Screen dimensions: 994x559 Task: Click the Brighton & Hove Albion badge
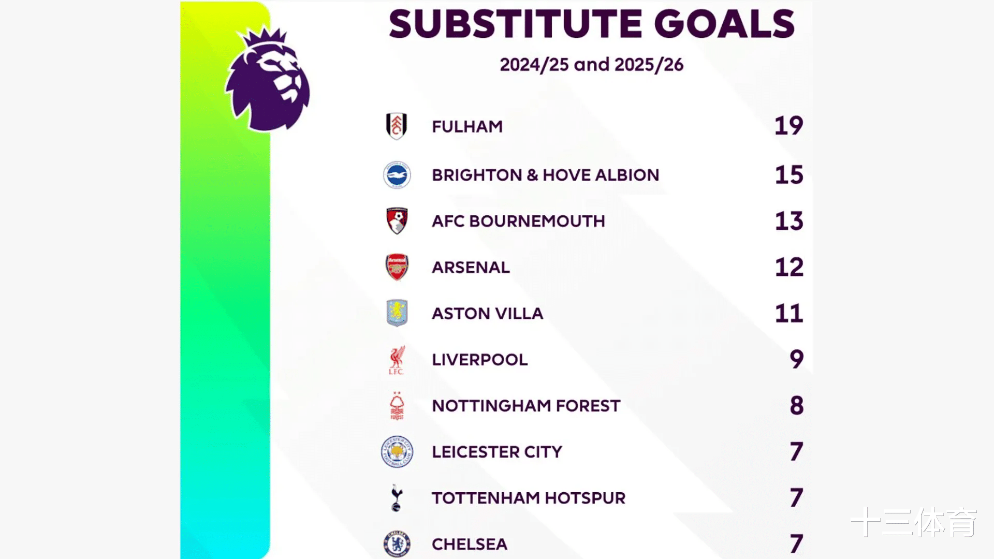(x=397, y=175)
